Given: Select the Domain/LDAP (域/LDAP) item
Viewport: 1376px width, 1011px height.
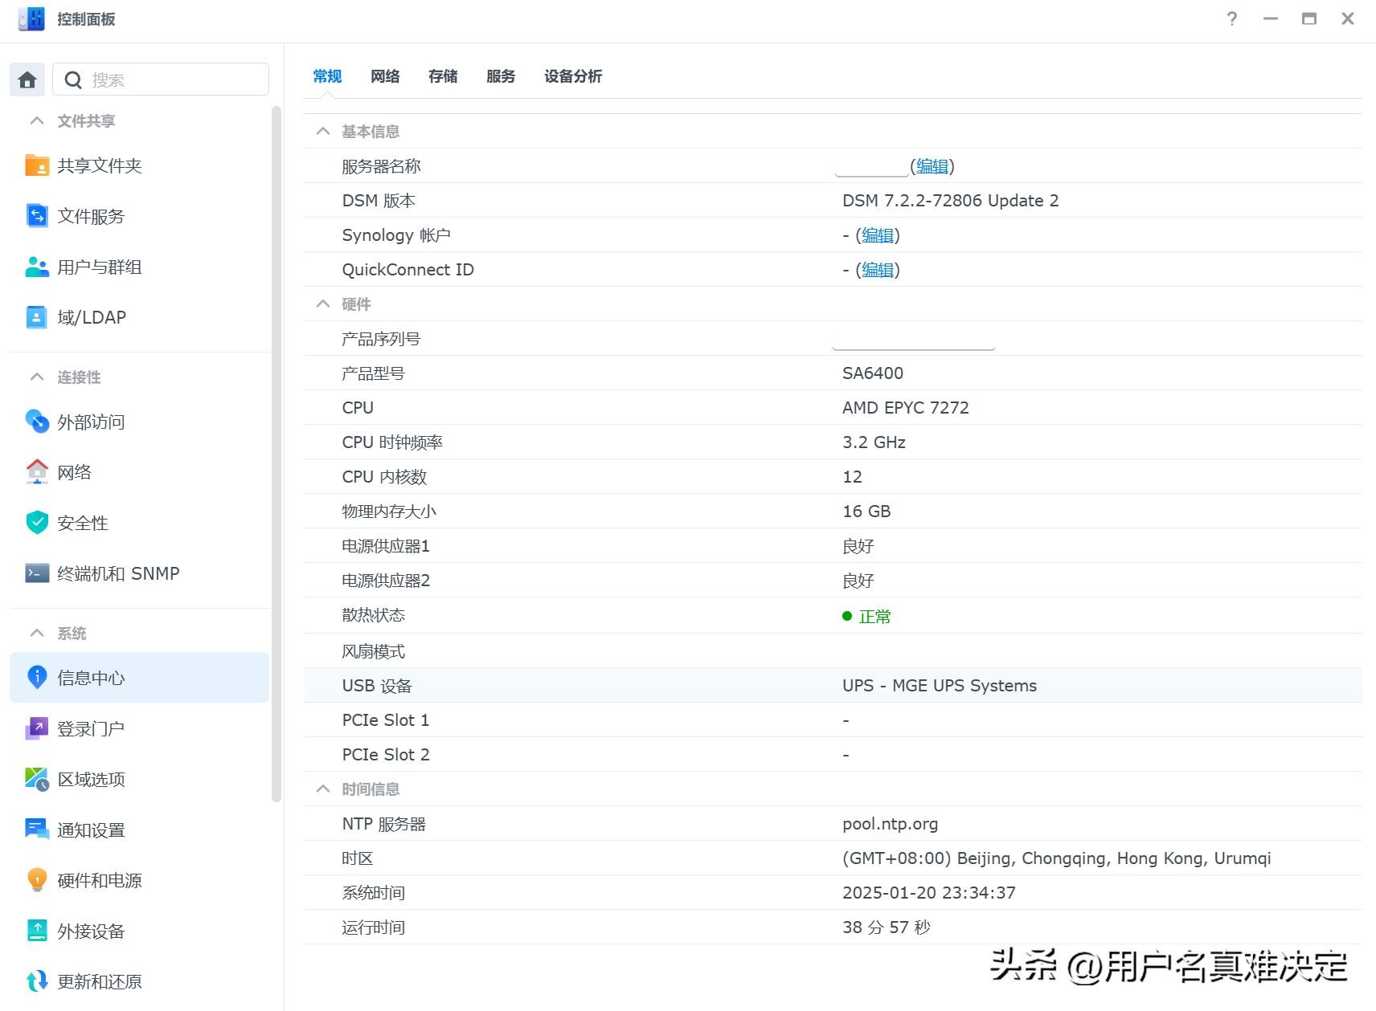Looking at the screenshot, I should coord(91,318).
